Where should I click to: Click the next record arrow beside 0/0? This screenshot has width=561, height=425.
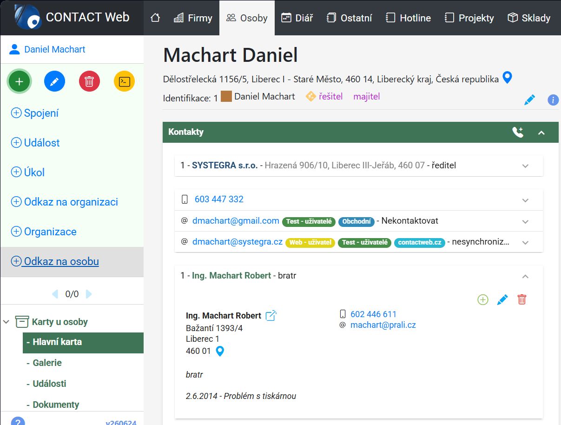pos(89,294)
